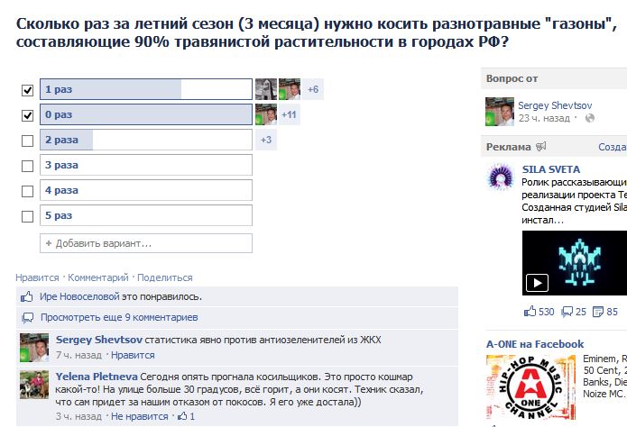Show +11 more voters for "0 раз"

pyautogui.click(x=289, y=114)
